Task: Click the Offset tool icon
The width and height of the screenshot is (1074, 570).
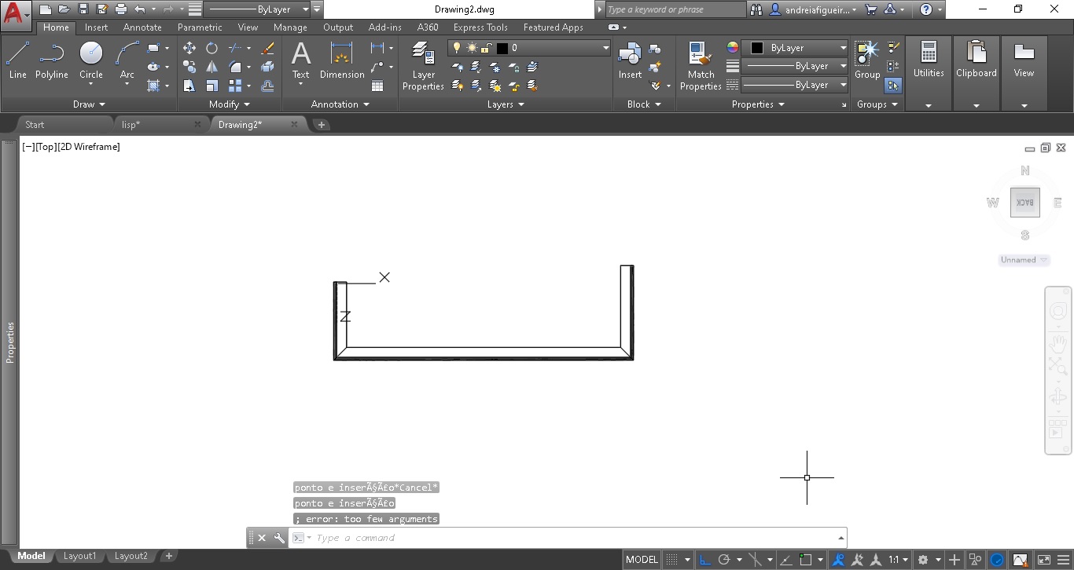Action: coord(267,86)
